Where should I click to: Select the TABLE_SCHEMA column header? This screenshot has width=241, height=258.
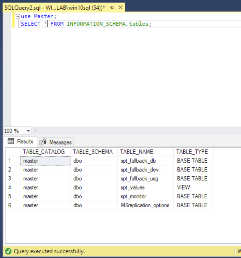[x=93, y=152]
